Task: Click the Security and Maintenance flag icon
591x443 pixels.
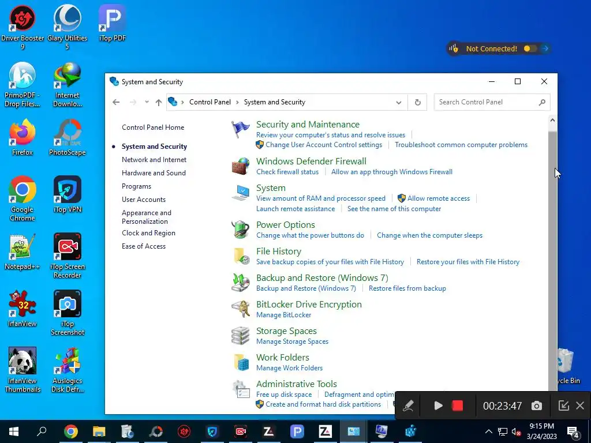Action: click(241, 129)
